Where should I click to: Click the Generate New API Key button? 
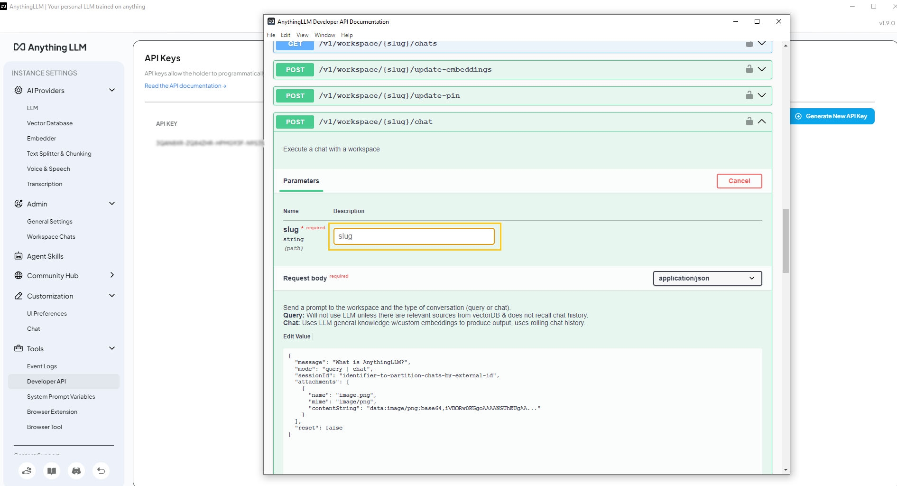832,116
